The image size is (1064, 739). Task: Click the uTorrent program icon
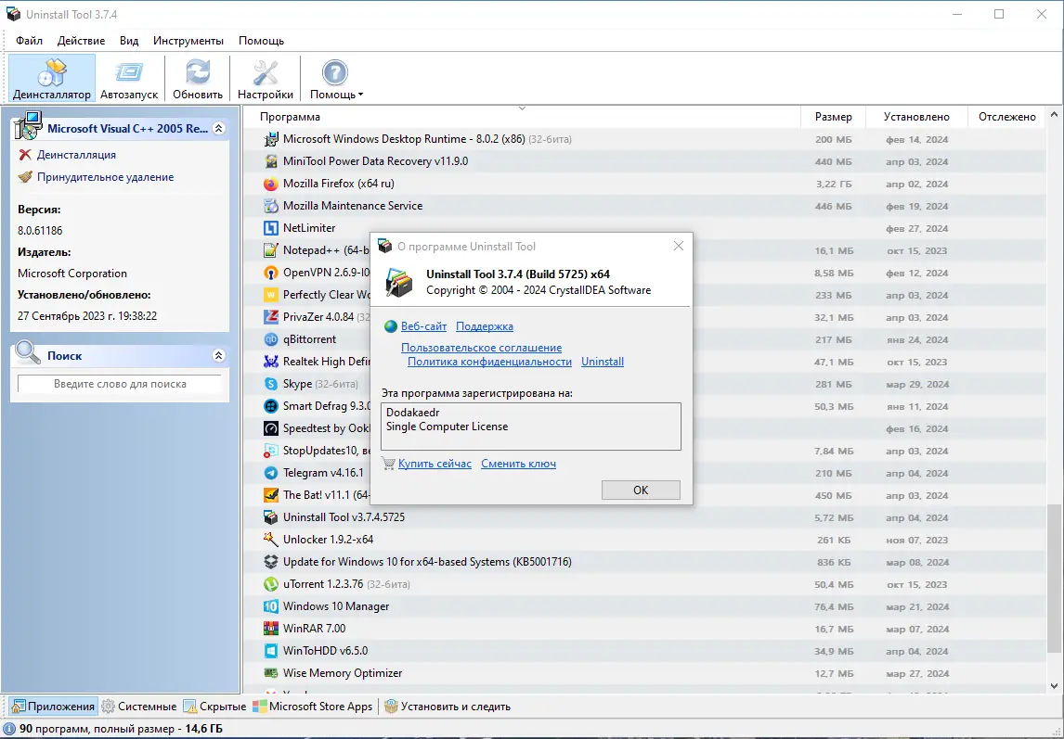pyautogui.click(x=271, y=584)
